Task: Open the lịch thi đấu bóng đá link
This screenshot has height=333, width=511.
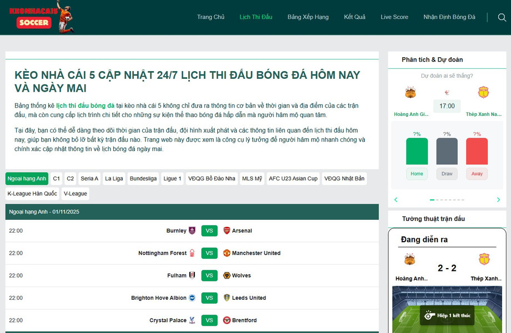Action: (85, 105)
